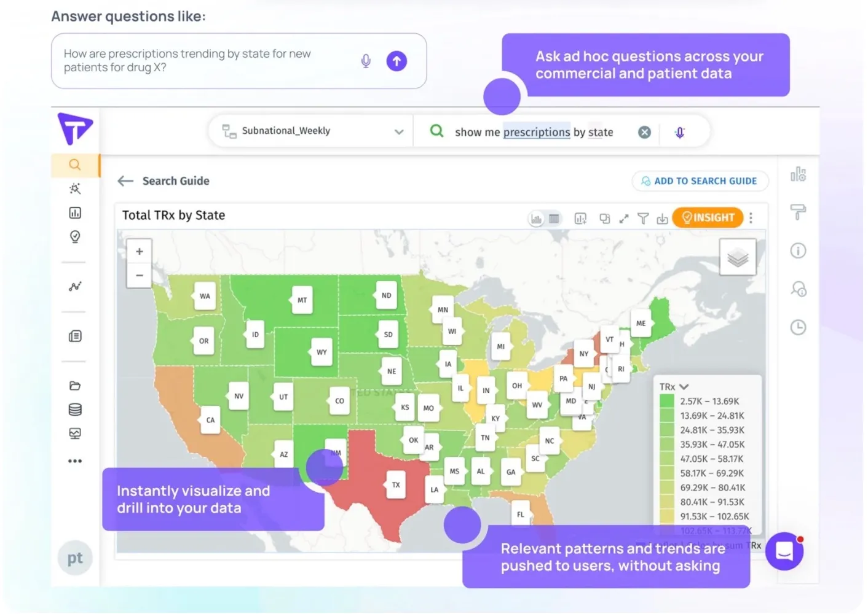Expand the chart to fullscreen

[x=624, y=219]
